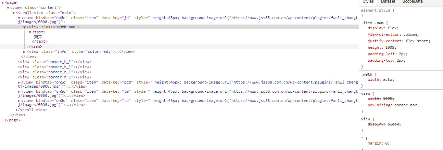The width and height of the screenshot is (443, 150).
Task: Edit the flex-direction: column declaration
Action: click(x=394, y=34)
